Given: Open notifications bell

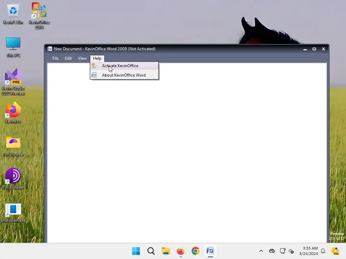Looking at the screenshot, I should click(x=323, y=251).
